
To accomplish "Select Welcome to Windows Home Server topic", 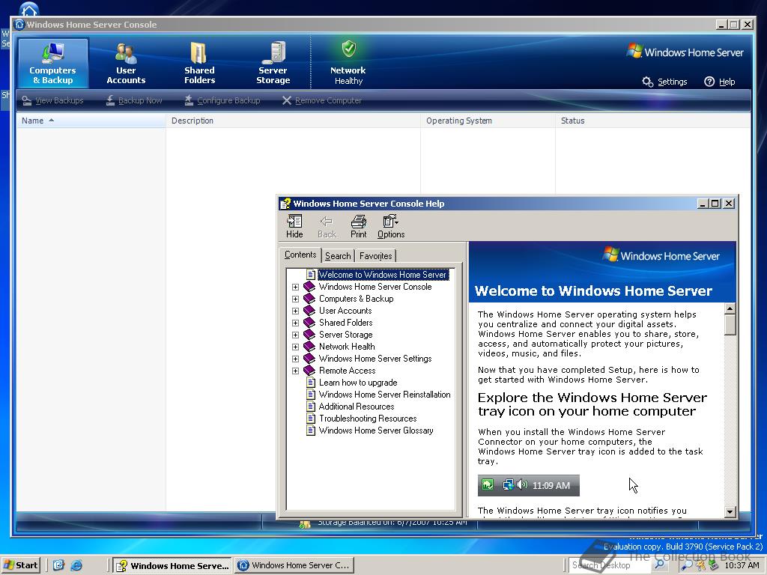I will pos(383,275).
